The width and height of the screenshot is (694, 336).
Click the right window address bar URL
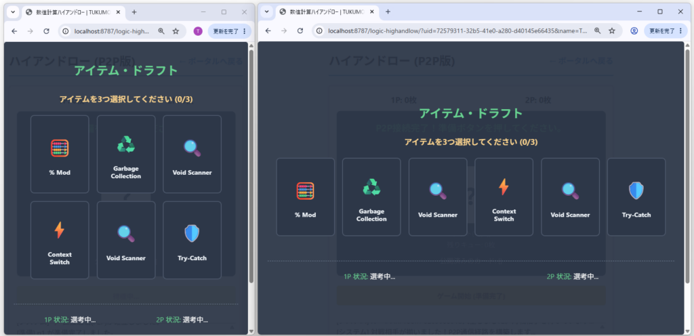457,31
